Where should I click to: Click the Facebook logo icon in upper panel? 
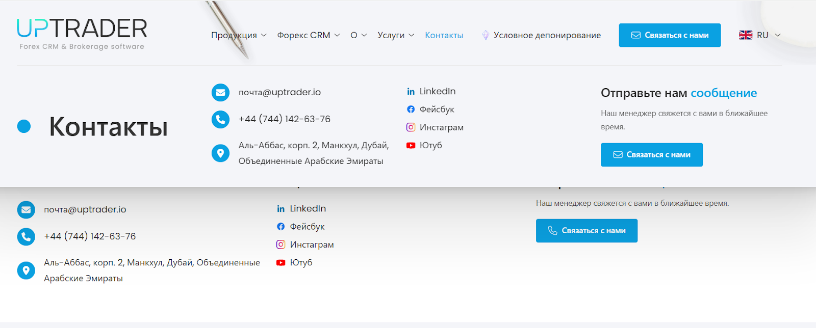[x=411, y=110]
